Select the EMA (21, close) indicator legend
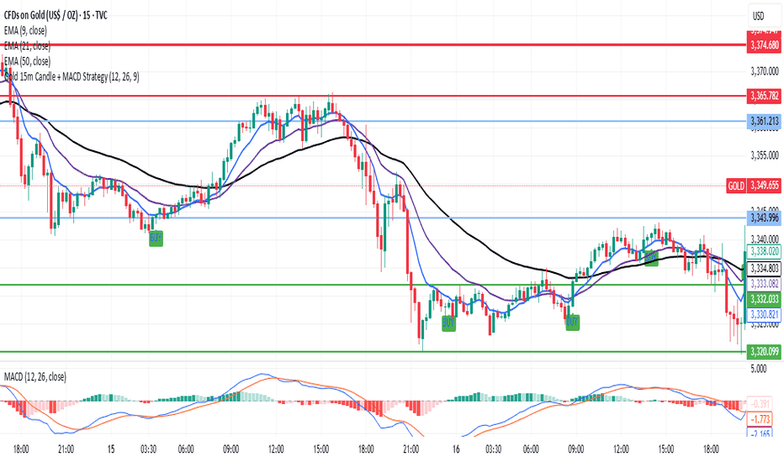Image resolution: width=784 pixels, height=462 pixels. pyautogui.click(x=27, y=46)
